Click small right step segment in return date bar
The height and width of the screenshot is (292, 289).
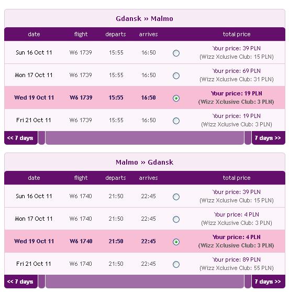(x=248, y=282)
